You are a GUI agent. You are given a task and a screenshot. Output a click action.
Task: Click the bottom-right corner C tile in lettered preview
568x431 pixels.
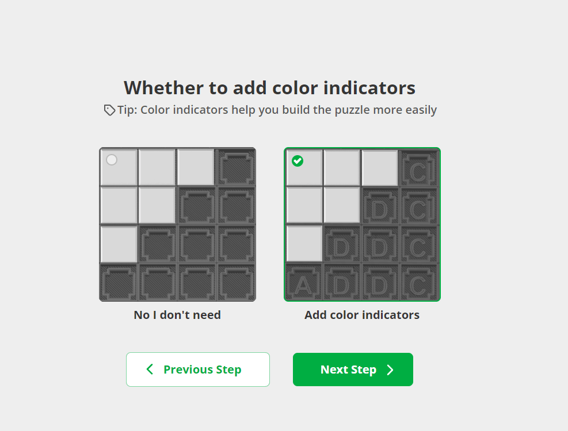point(419,283)
